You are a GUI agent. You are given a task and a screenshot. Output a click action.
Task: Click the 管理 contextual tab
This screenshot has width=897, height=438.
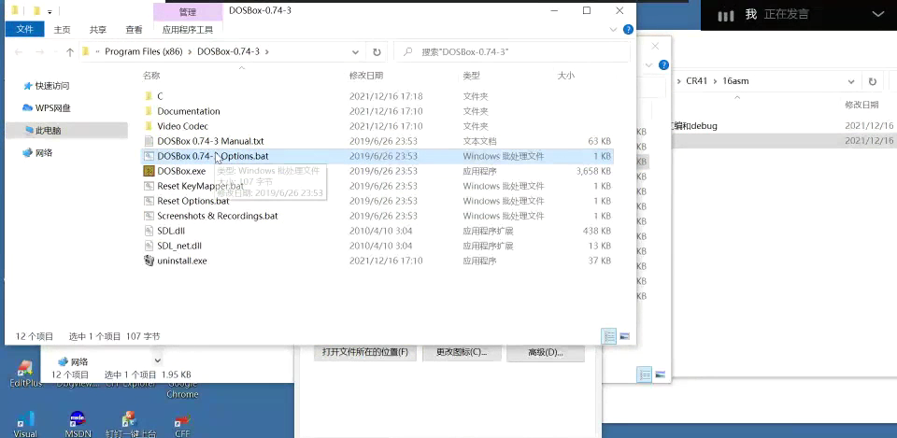(x=188, y=11)
